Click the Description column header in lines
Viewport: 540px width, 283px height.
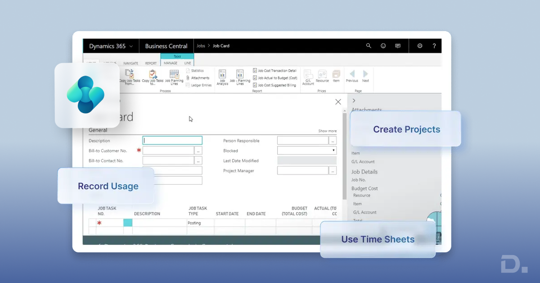pyautogui.click(x=147, y=214)
